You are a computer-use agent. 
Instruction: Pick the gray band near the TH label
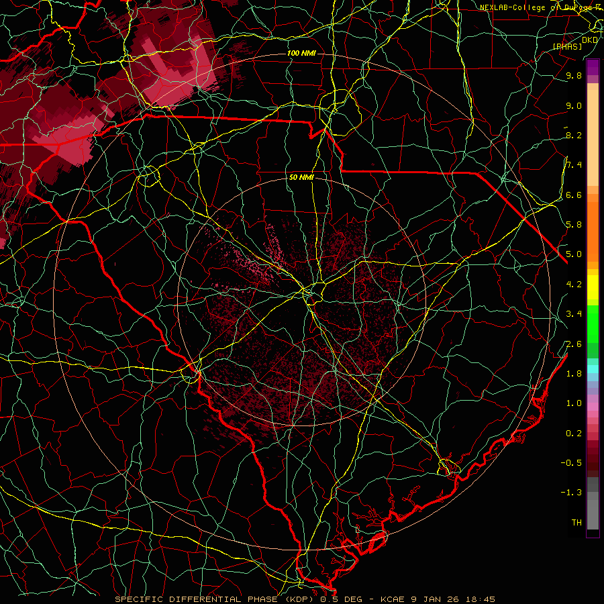pos(593,514)
